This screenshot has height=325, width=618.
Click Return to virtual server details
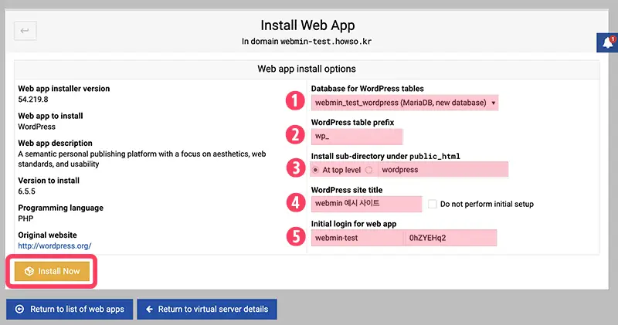(x=207, y=310)
